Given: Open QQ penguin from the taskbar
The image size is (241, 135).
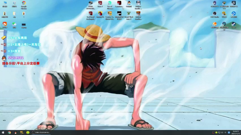Looking at the screenshot, I should (x=16, y=133).
